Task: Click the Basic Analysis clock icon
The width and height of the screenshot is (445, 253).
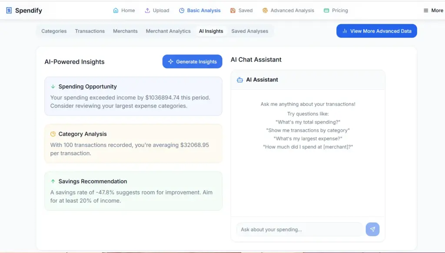Action: (x=182, y=10)
